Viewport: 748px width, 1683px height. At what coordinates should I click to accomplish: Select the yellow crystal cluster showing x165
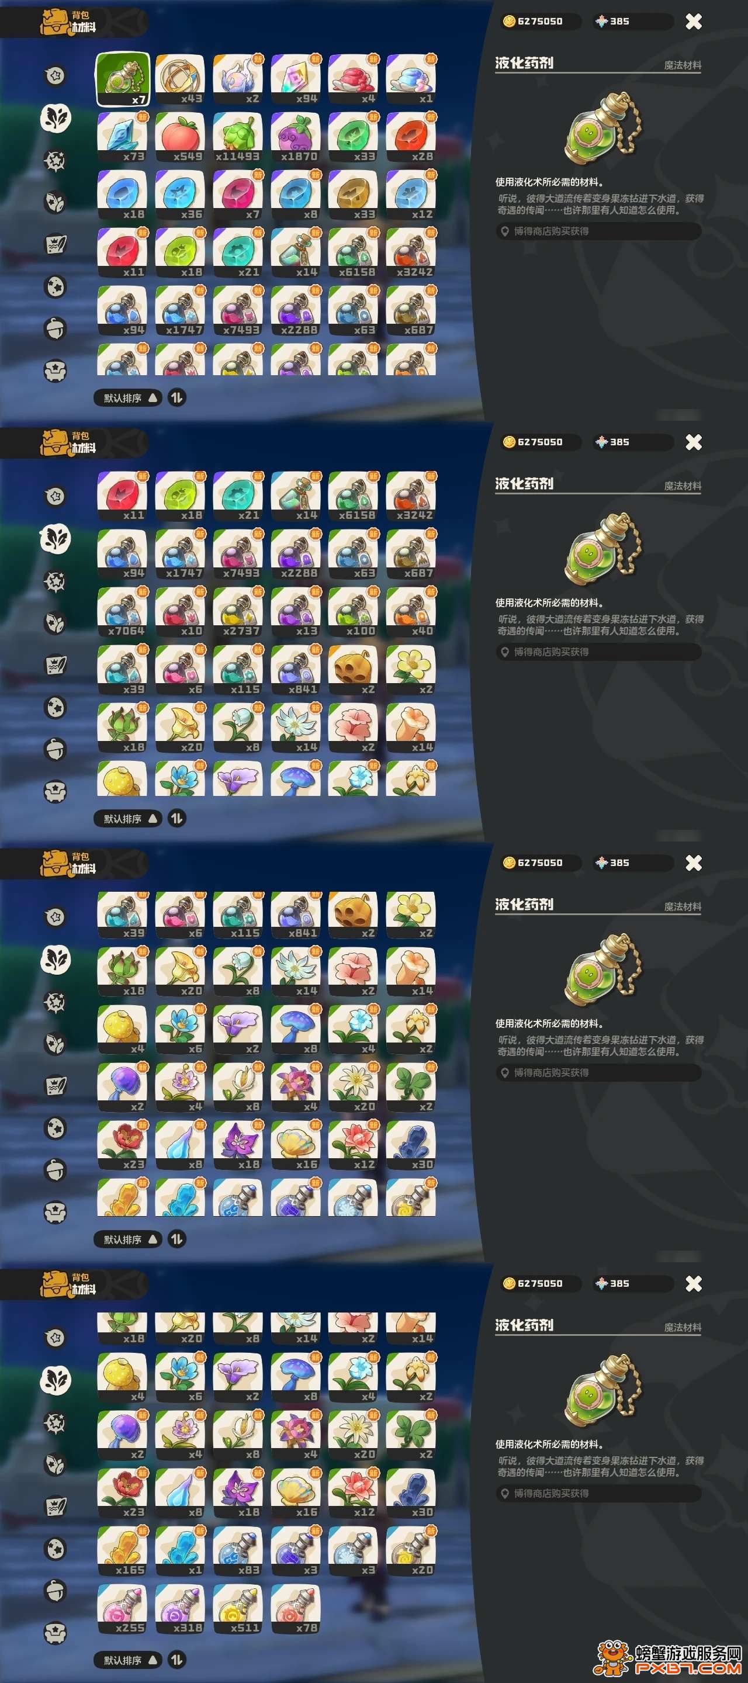(x=123, y=1551)
